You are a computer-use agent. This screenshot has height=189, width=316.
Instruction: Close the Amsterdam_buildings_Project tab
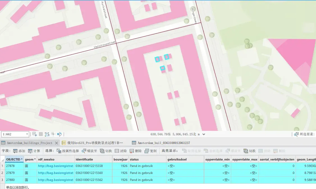point(57,143)
